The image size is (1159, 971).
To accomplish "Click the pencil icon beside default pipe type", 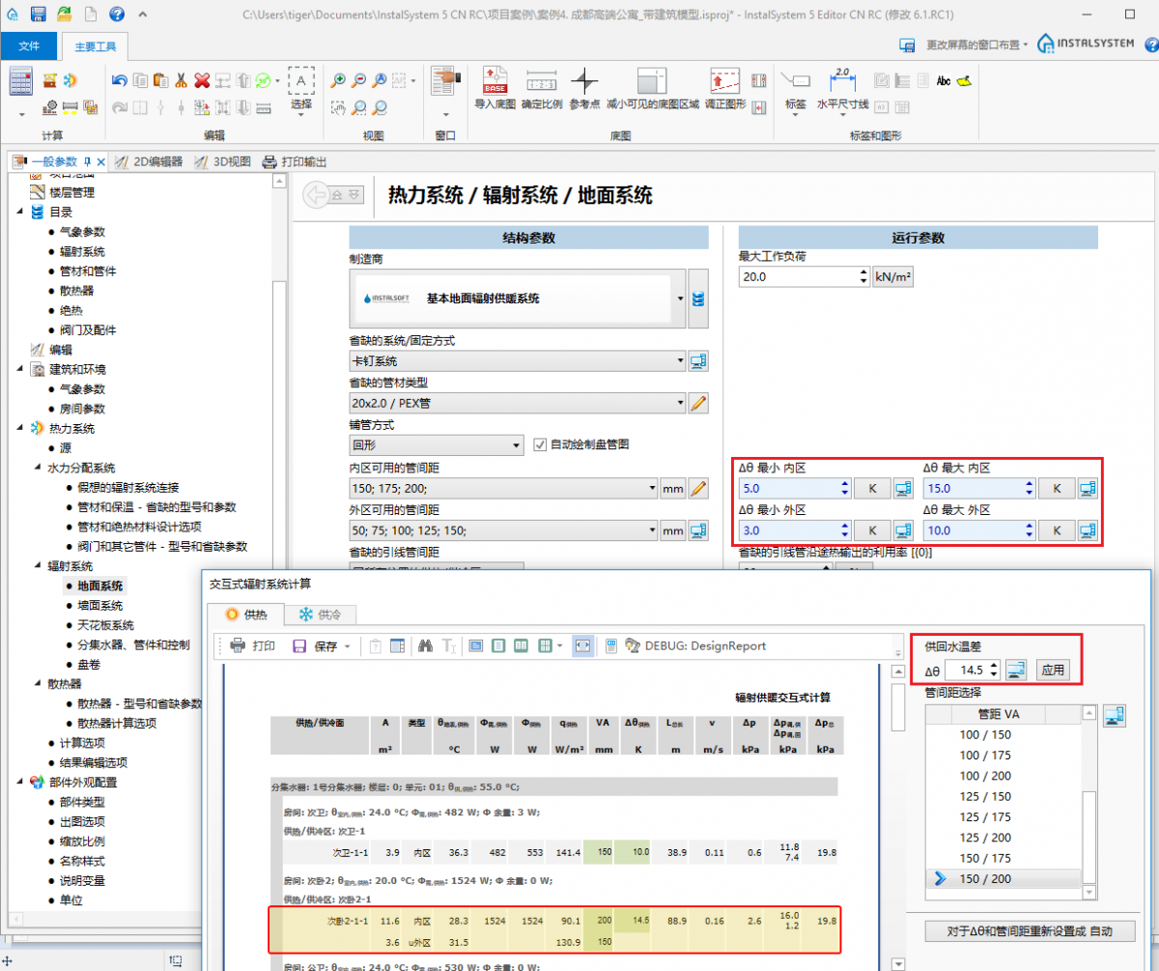I will 698,403.
